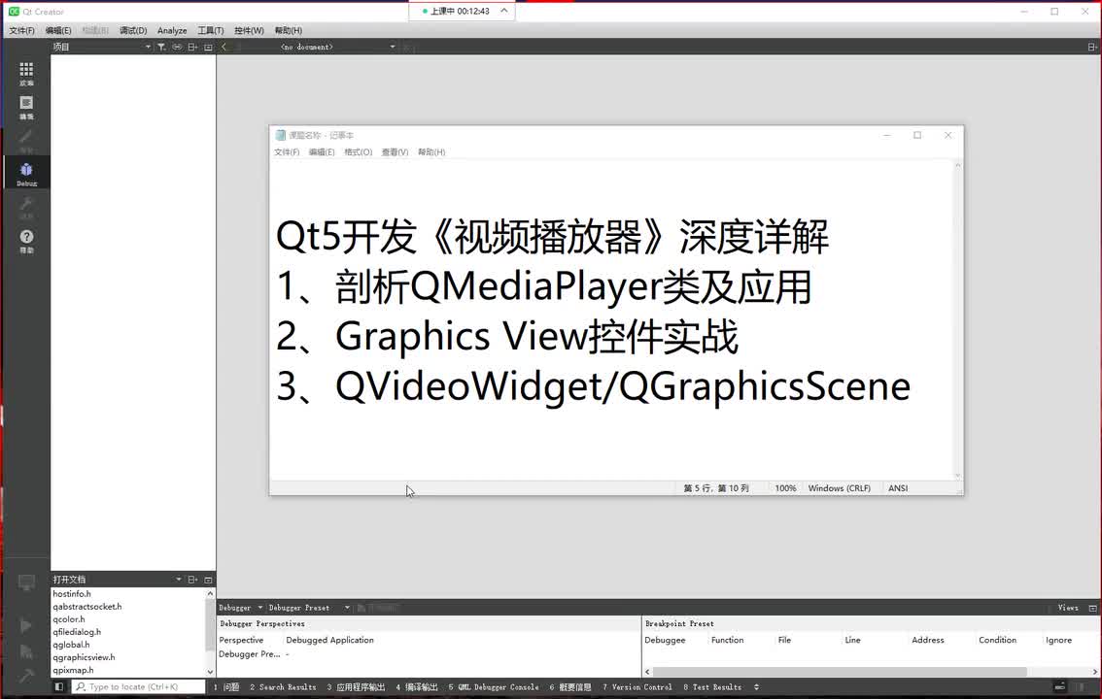Screen dimensions: 1102x699
Task: Open the Window (控件) menu
Action: point(249,30)
